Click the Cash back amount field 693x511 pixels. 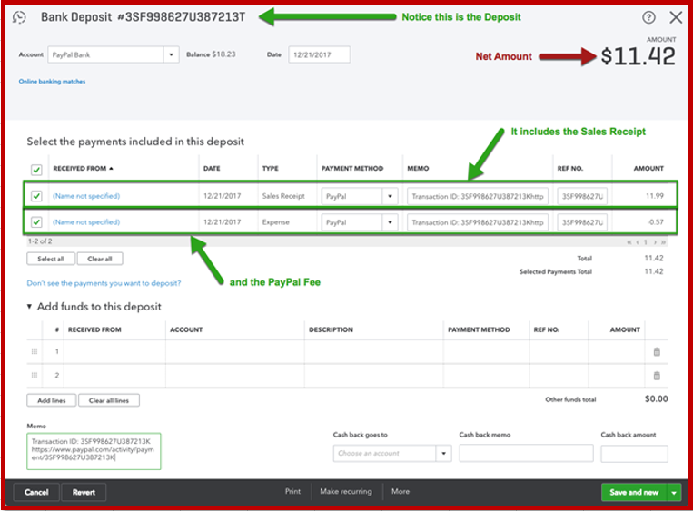coord(634,454)
